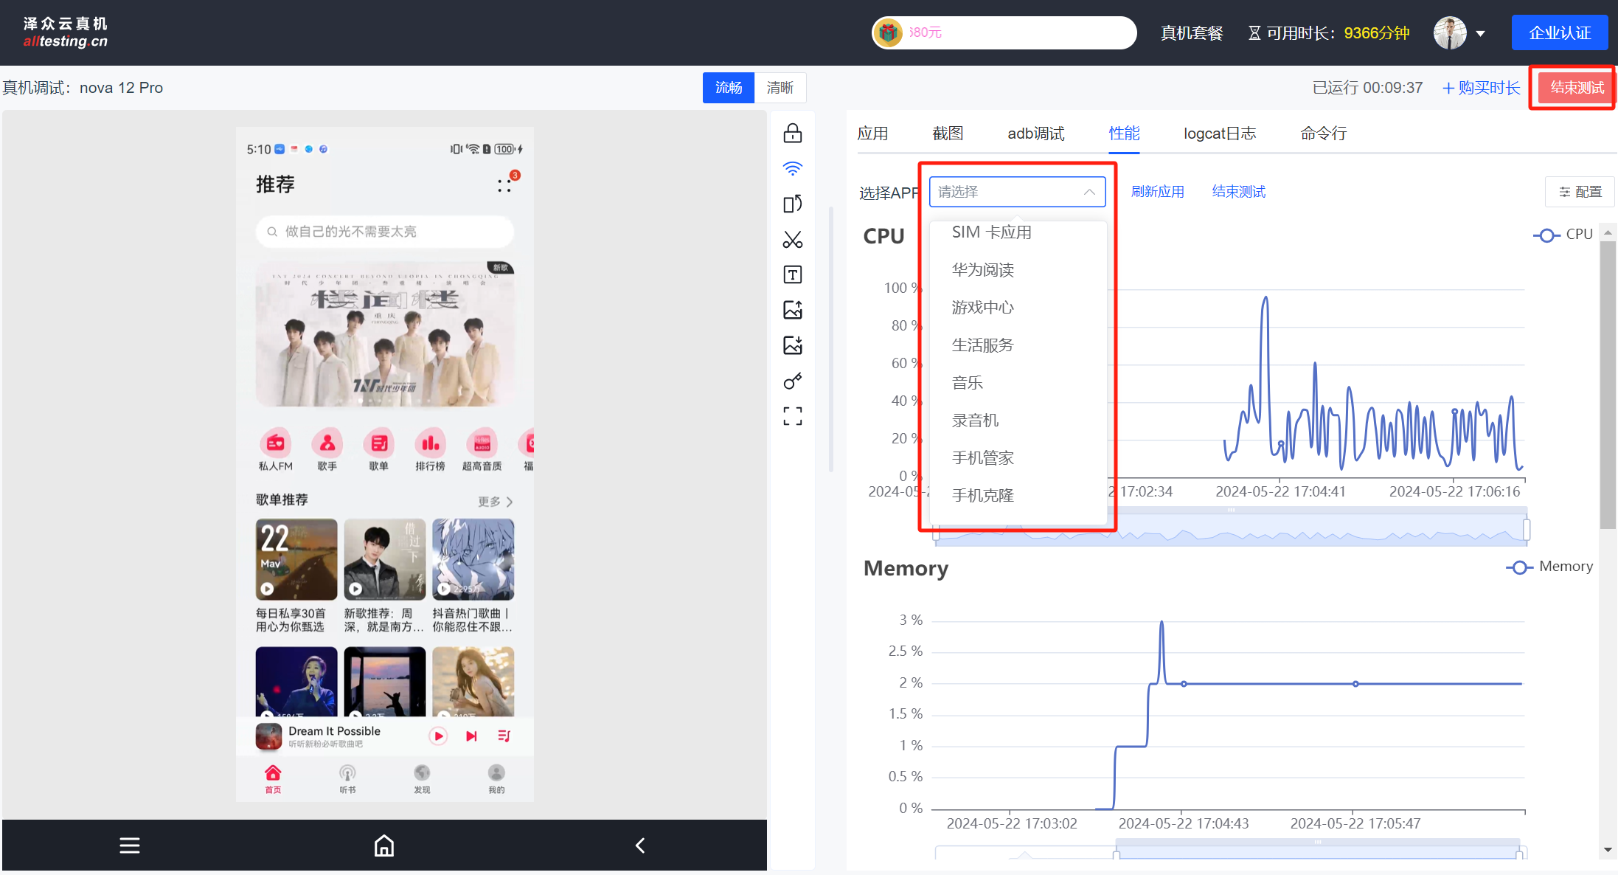Open the Android recent apps menu
This screenshot has height=875, width=1618.
tap(130, 845)
